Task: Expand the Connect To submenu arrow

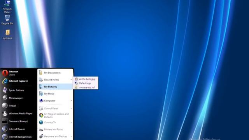Action: 71,122
